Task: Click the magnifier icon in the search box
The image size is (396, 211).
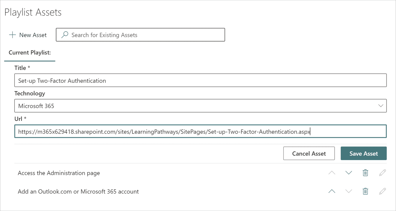Action: [64, 35]
